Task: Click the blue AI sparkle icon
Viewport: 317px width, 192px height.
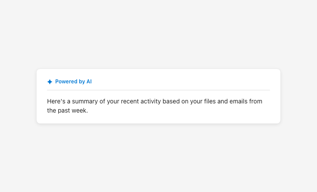Action: 50,82
